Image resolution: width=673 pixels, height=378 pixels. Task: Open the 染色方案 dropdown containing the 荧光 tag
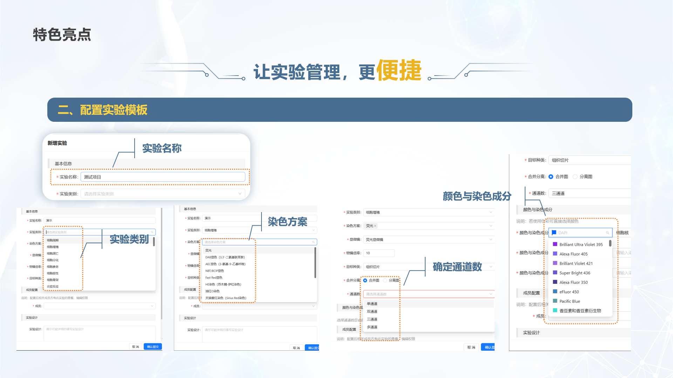click(429, 226)
